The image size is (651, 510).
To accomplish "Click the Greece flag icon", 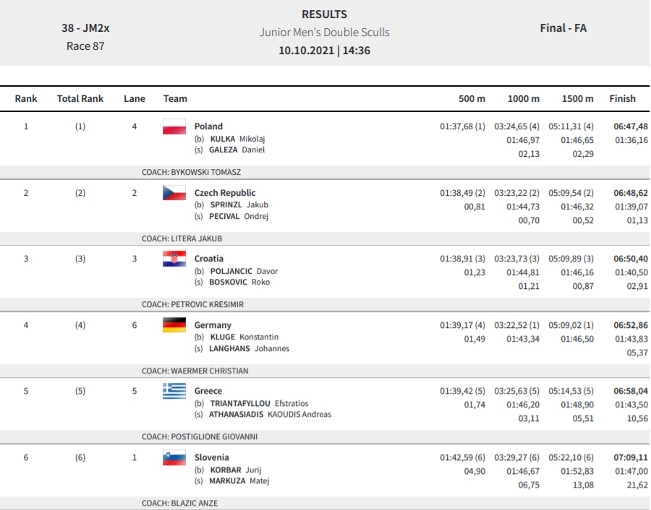I will 174,391.
